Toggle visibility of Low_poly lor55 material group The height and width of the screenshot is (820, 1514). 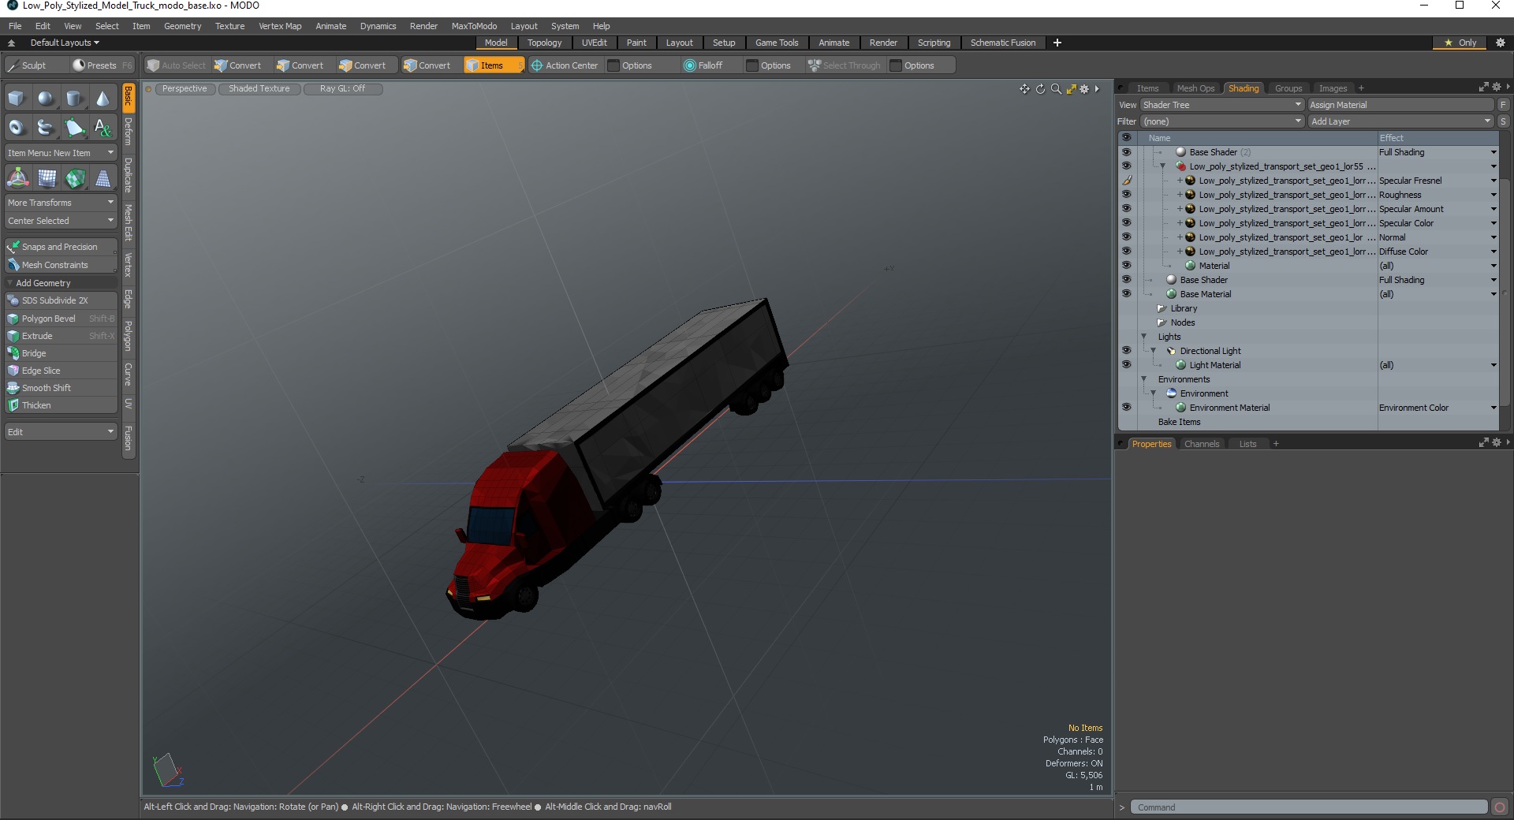(x=1126, y=166)
